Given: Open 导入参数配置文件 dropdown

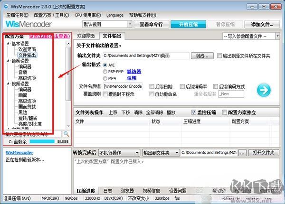Looking at the screenshot, I should tap(277, 36).
